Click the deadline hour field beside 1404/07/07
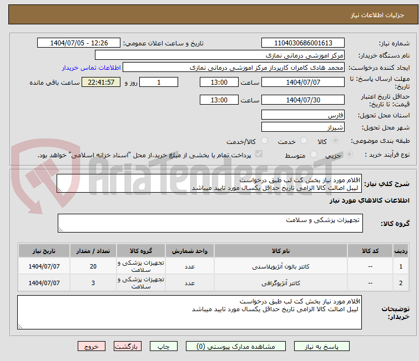This screenshot has width=419, height=361. pyautogui.click(x=219, y=82)
